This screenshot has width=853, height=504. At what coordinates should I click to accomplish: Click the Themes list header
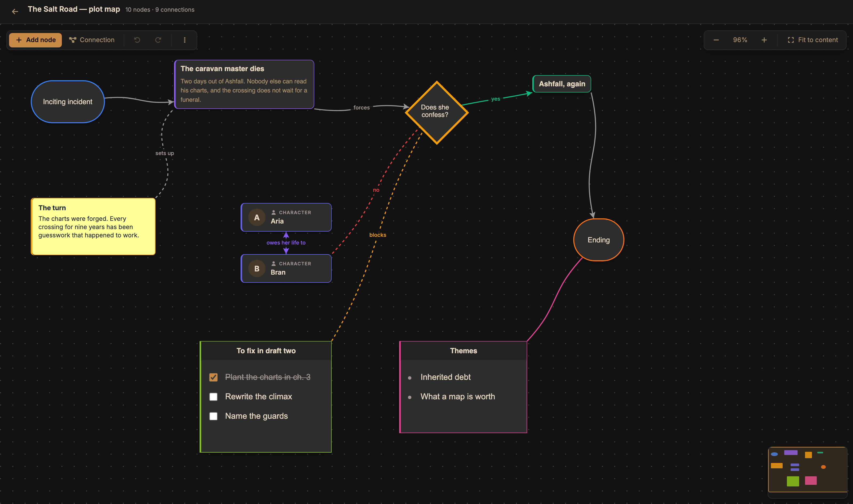464,351
